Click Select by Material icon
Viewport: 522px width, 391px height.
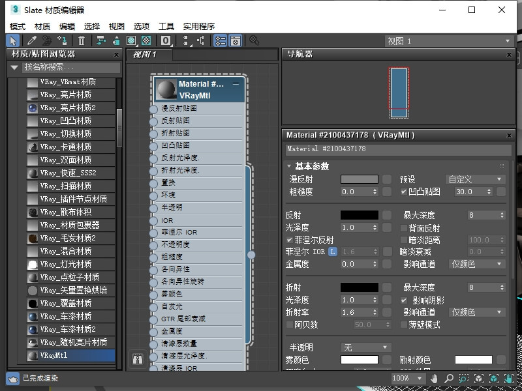click(x=254, y=41)
